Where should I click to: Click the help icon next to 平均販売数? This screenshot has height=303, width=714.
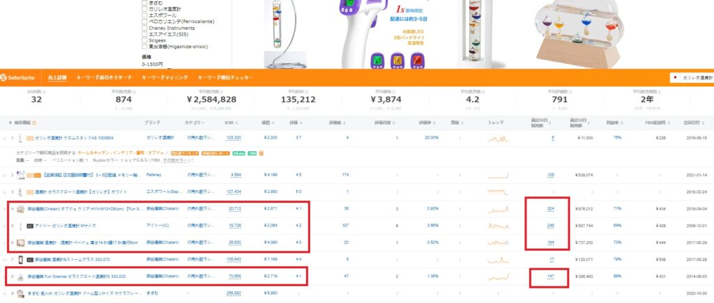[x=133, y=91]
